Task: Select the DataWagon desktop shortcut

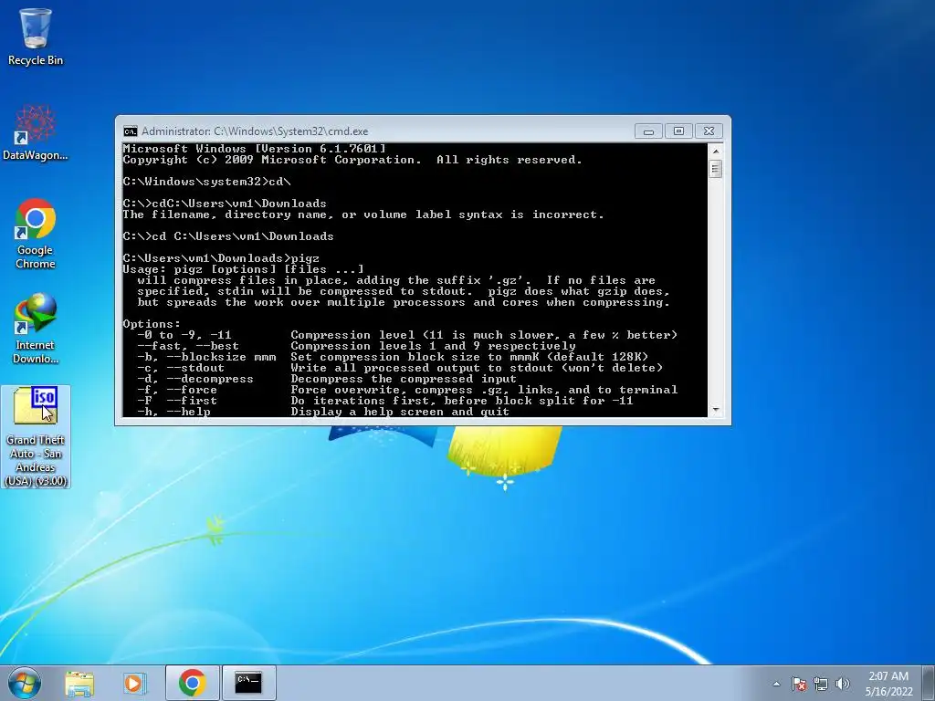Action: pyautogui.click(x=36, y=132)
